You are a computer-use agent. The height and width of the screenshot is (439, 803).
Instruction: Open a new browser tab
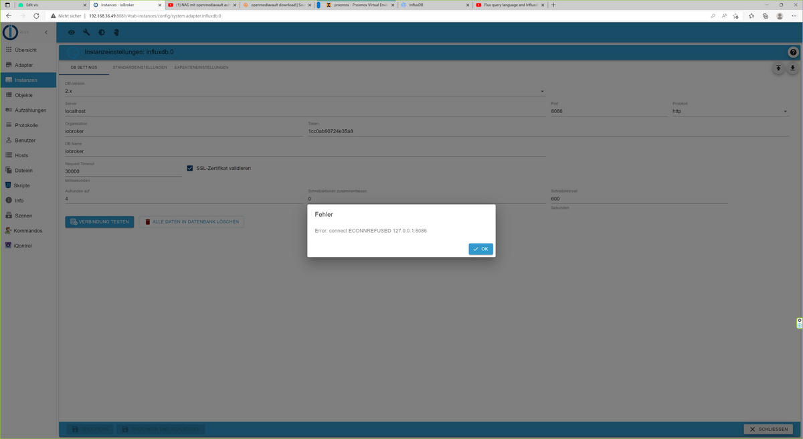(x=553, y=5)
